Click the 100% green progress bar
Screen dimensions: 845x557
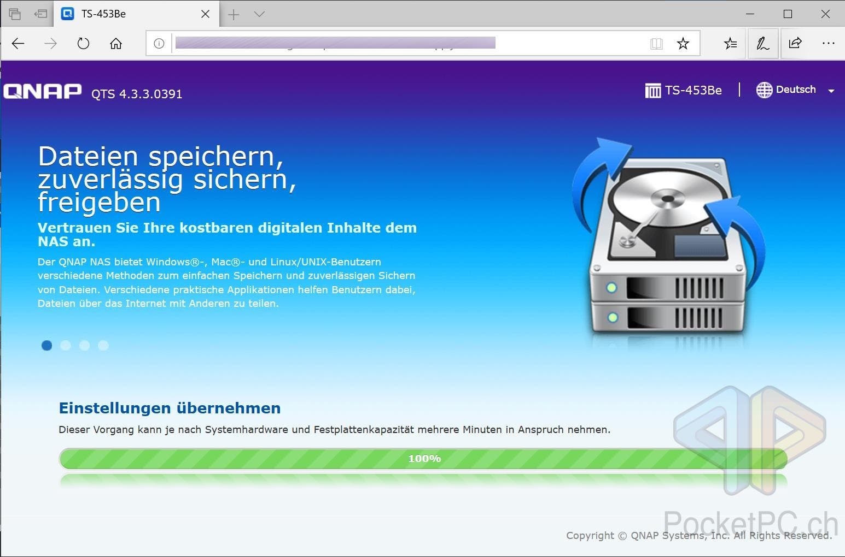tap(423, 459)
